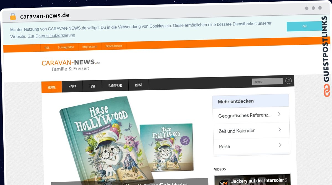This screenshot has width=332, height=185.
Task: Click the Familie & Freizeit tagline
Action: pyautogui.click(x=70, y=69)
